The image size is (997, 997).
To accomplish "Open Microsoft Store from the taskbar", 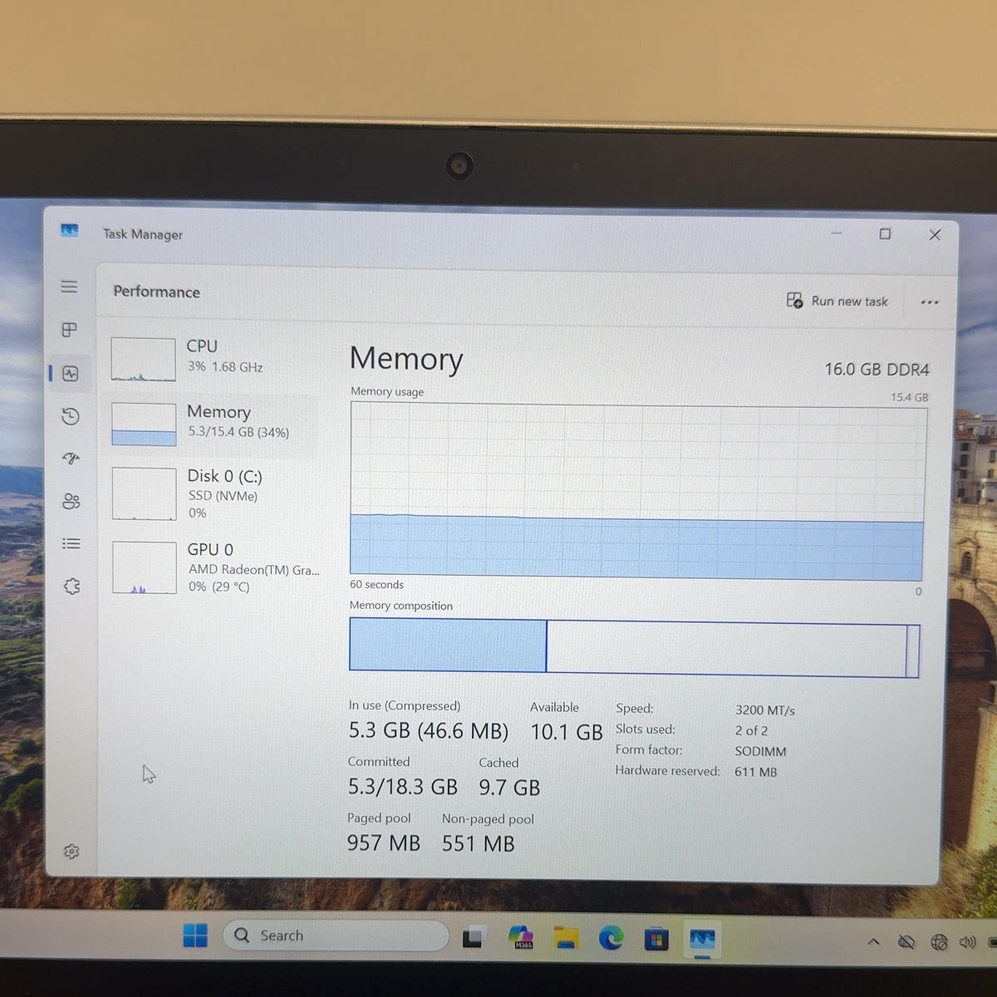I will [x=656, y=940].
